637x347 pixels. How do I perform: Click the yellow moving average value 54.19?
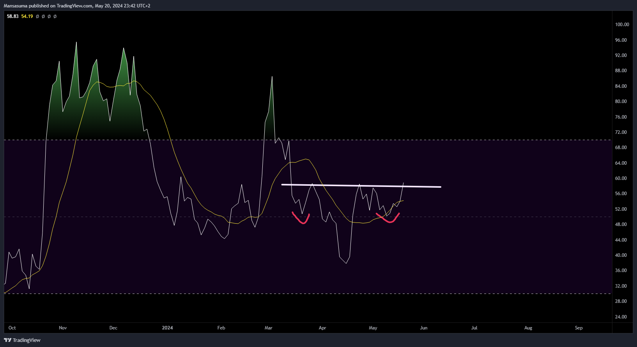(x=27, y=16)
